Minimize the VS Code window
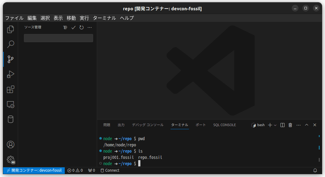Screen dimensions: 325x177 tap(295, 8)
